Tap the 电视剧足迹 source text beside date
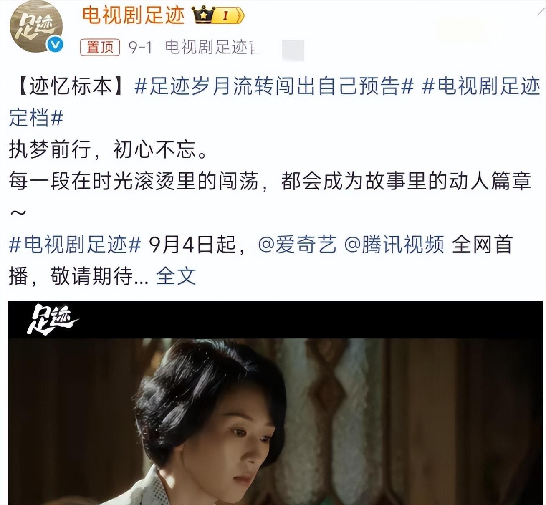Image resolution: width=546 pixels, height=505 pixels. point(212,47)
